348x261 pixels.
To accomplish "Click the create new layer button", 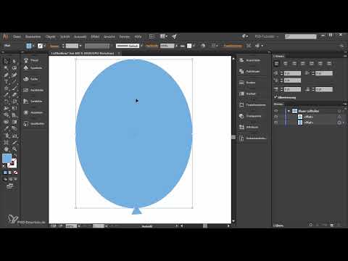I will 332,225.
